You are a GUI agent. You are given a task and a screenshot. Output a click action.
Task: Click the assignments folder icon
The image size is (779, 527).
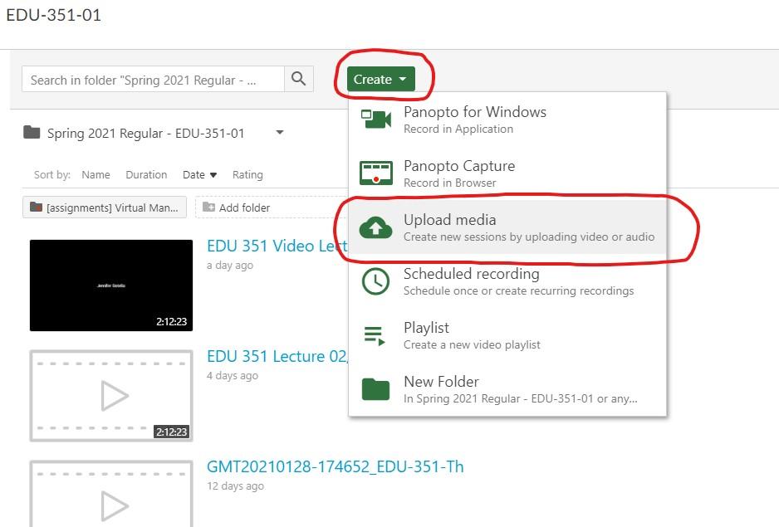36,207
